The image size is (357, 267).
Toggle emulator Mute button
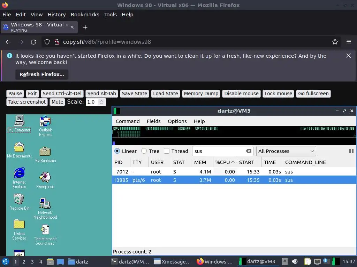click(x=57, y=102)
